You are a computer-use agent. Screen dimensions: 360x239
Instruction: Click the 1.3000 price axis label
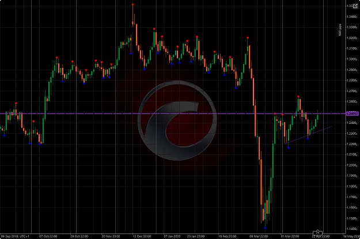coord(352,59)
